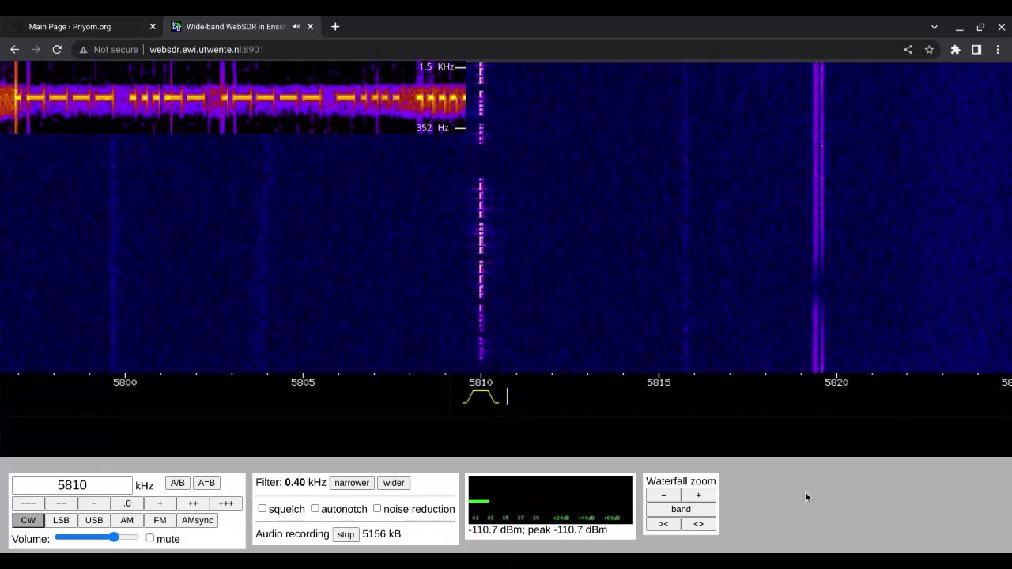Screen dimensions: 1012x569
Task: Click the Not secure warning icon
Action: (x=83, y=49)
